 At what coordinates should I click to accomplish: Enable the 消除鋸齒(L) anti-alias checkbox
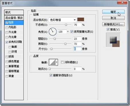(x=62, y=62)
